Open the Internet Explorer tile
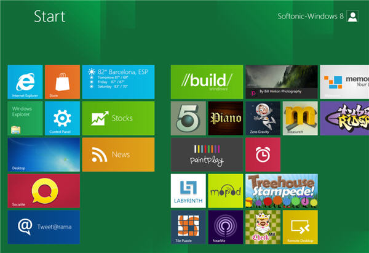 tap(25, 82)
